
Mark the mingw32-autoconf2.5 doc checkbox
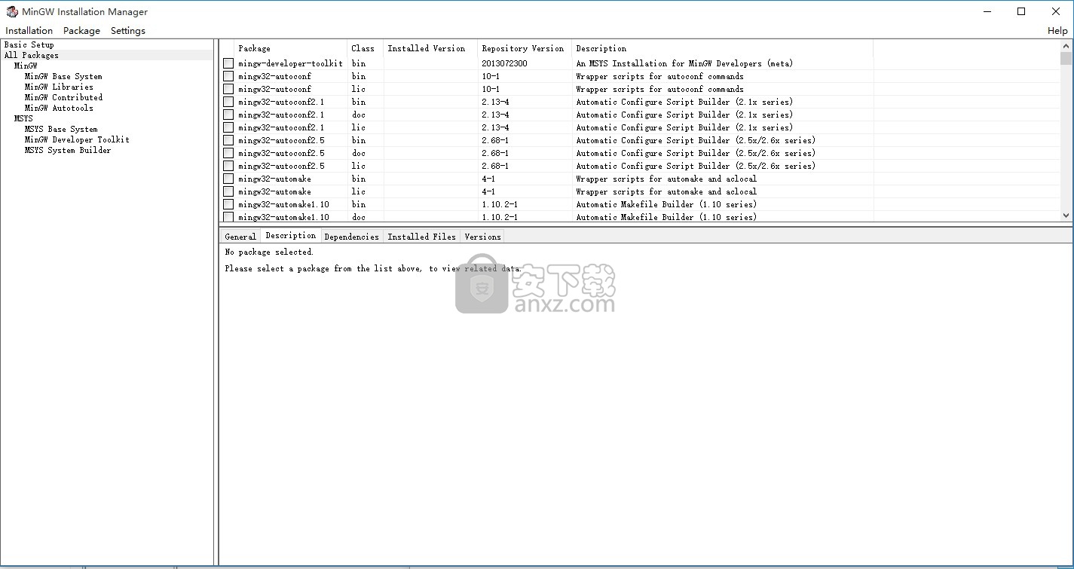point(228,153)
